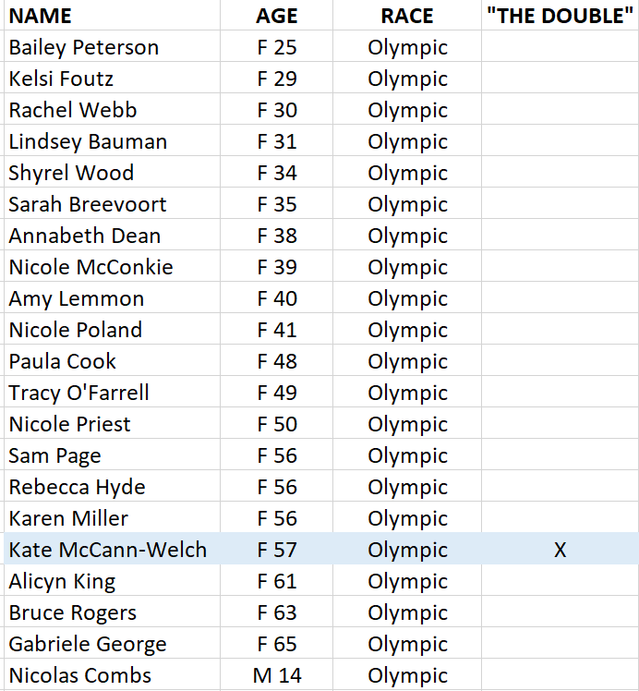This screenshot has width=639, height=691.
Task: Select Gabriele George's empty Double cell
Action: coord(561,643)
